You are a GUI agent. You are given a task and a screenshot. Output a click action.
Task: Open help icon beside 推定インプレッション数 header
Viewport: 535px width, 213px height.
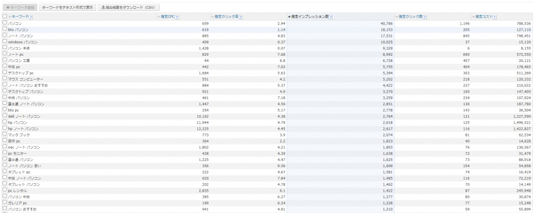(331, 17)
